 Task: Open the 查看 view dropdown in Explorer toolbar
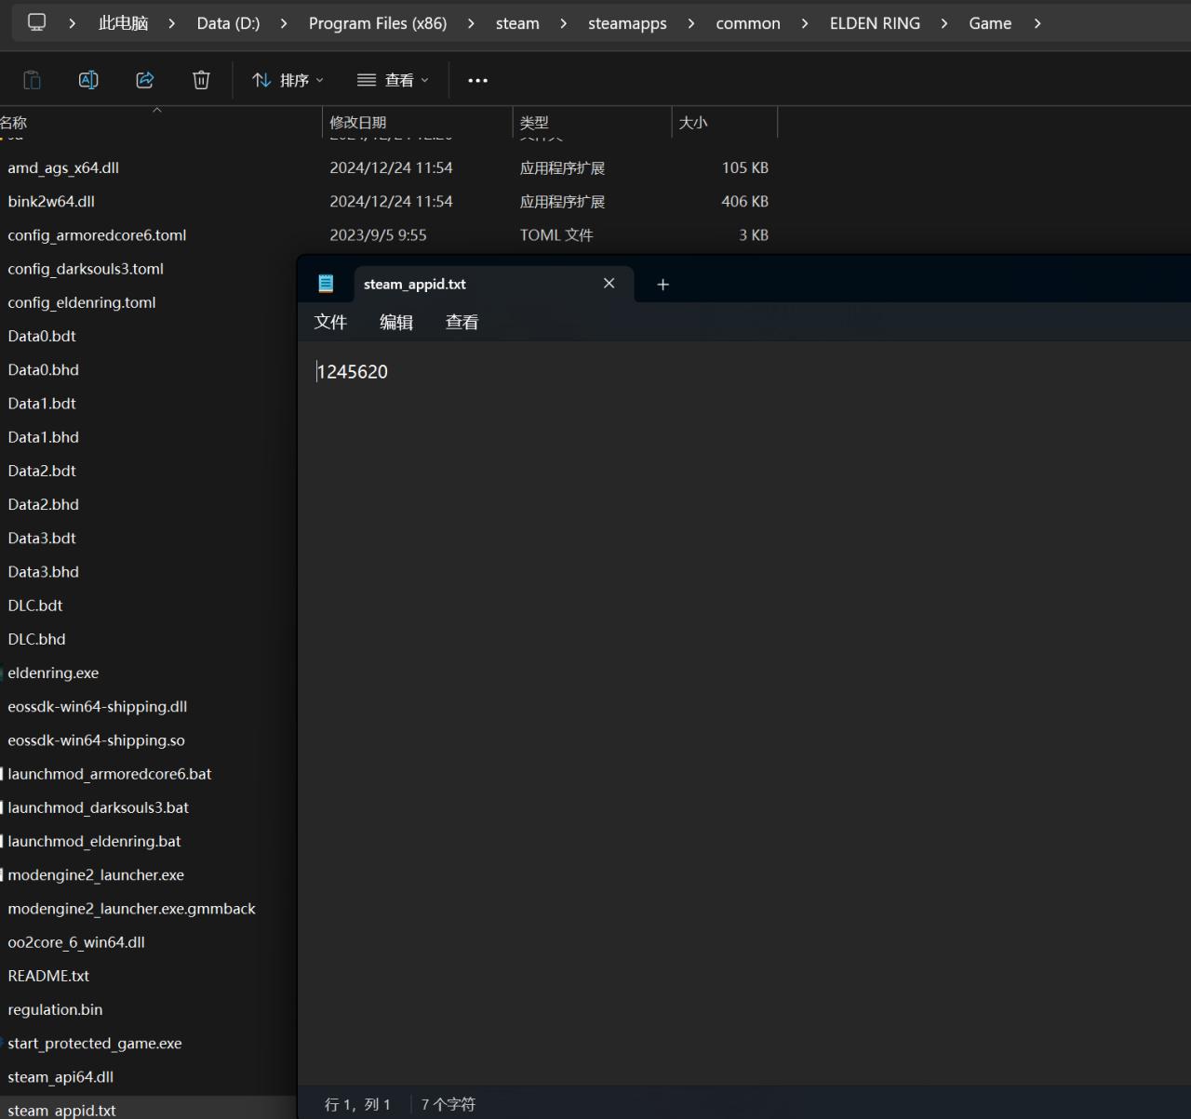394,80
